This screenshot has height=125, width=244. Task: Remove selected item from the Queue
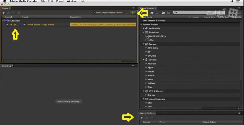coord(14,13)
